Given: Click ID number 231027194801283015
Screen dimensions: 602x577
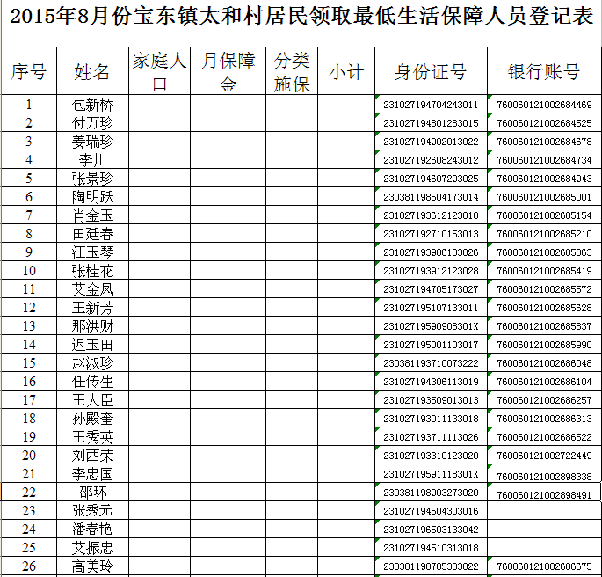Looking at the screenshot, I should pos(431,123).
